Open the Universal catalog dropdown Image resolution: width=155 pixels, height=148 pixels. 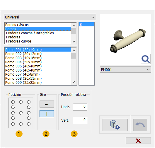click(x=50, y=17)
